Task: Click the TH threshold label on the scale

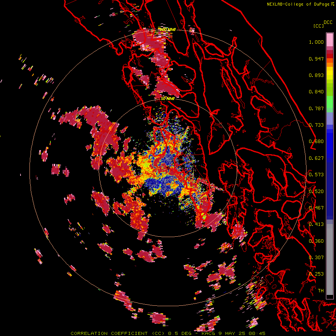Action: (x=321, y=290)
